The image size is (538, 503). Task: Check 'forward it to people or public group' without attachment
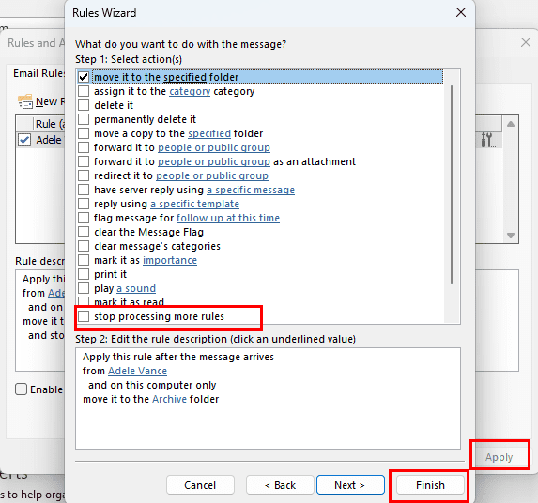point(84,147)
